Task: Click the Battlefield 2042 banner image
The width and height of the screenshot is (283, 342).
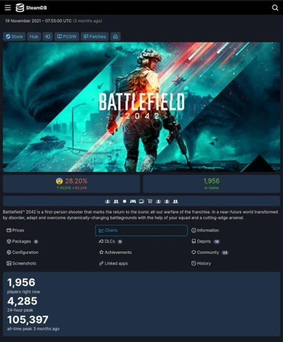Action: pyautogui.click(x=142, y=107)
